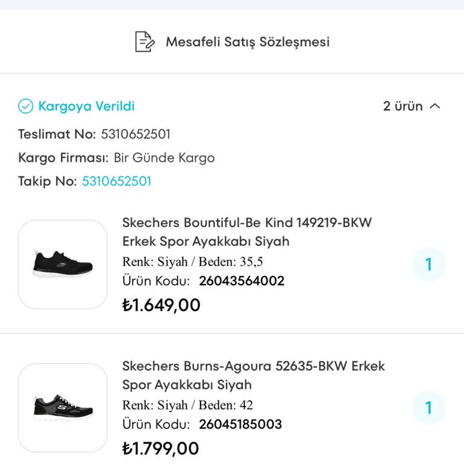Open Skechers Burns-Agoura shoe thumbnail
The image size is (464, 464).
63,408
